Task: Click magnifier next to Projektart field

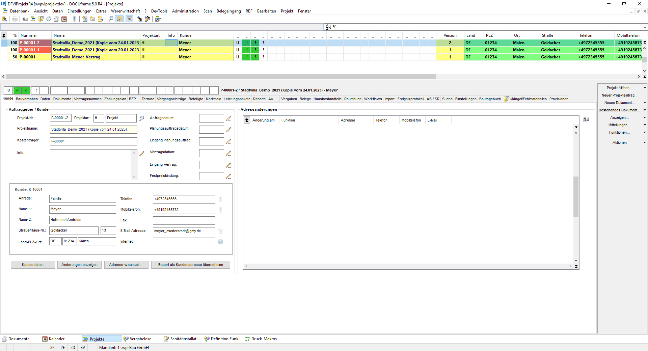Action: point(142,118)
